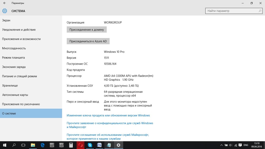Open the red Opera taskbar icon
265x149 pixels.
[80, 145]
